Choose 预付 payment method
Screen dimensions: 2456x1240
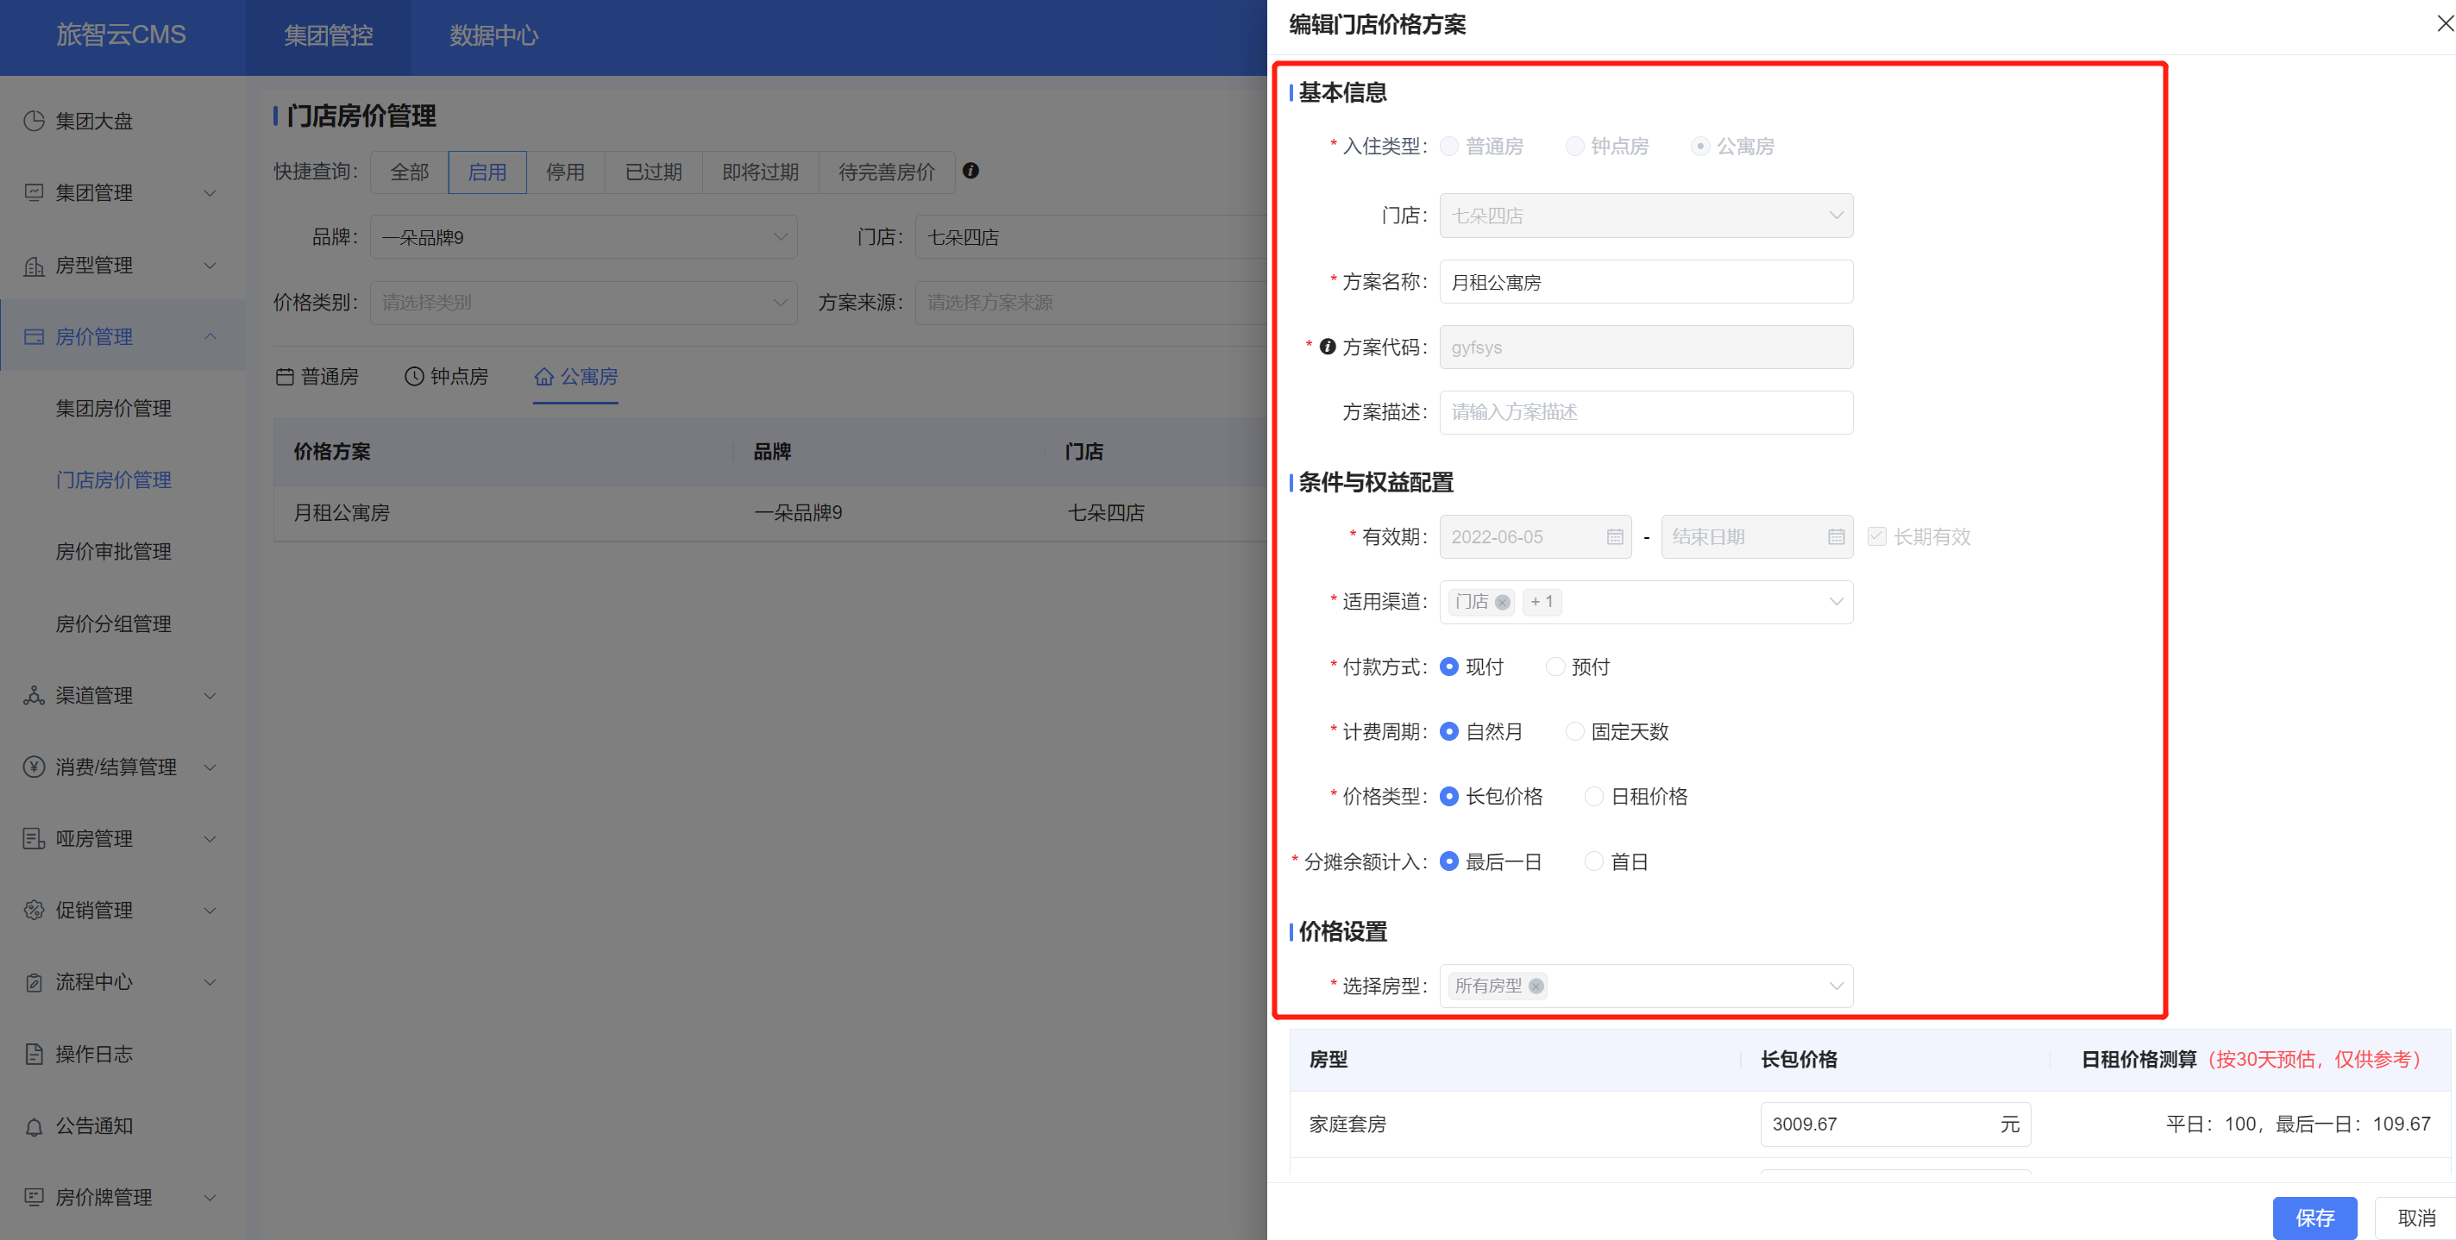pyautogui.click(x=1555, y=667)
